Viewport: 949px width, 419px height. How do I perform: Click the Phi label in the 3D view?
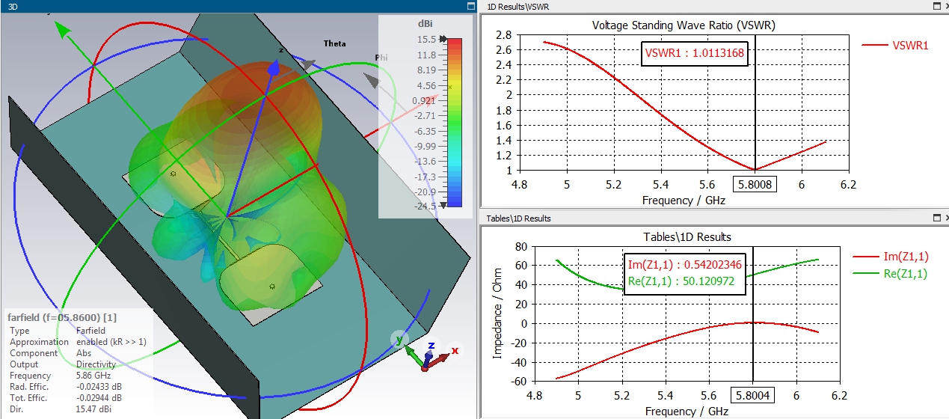[x=381, y=58]
